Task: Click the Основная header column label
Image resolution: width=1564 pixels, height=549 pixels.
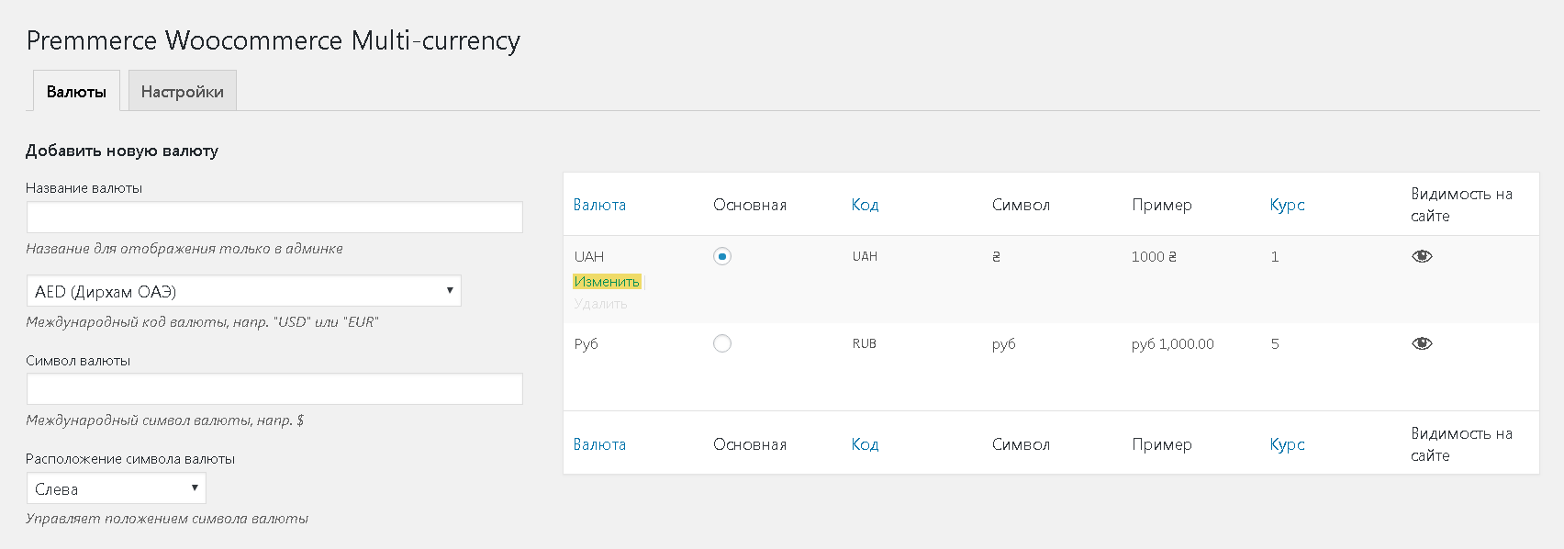Action: point(750,205)
